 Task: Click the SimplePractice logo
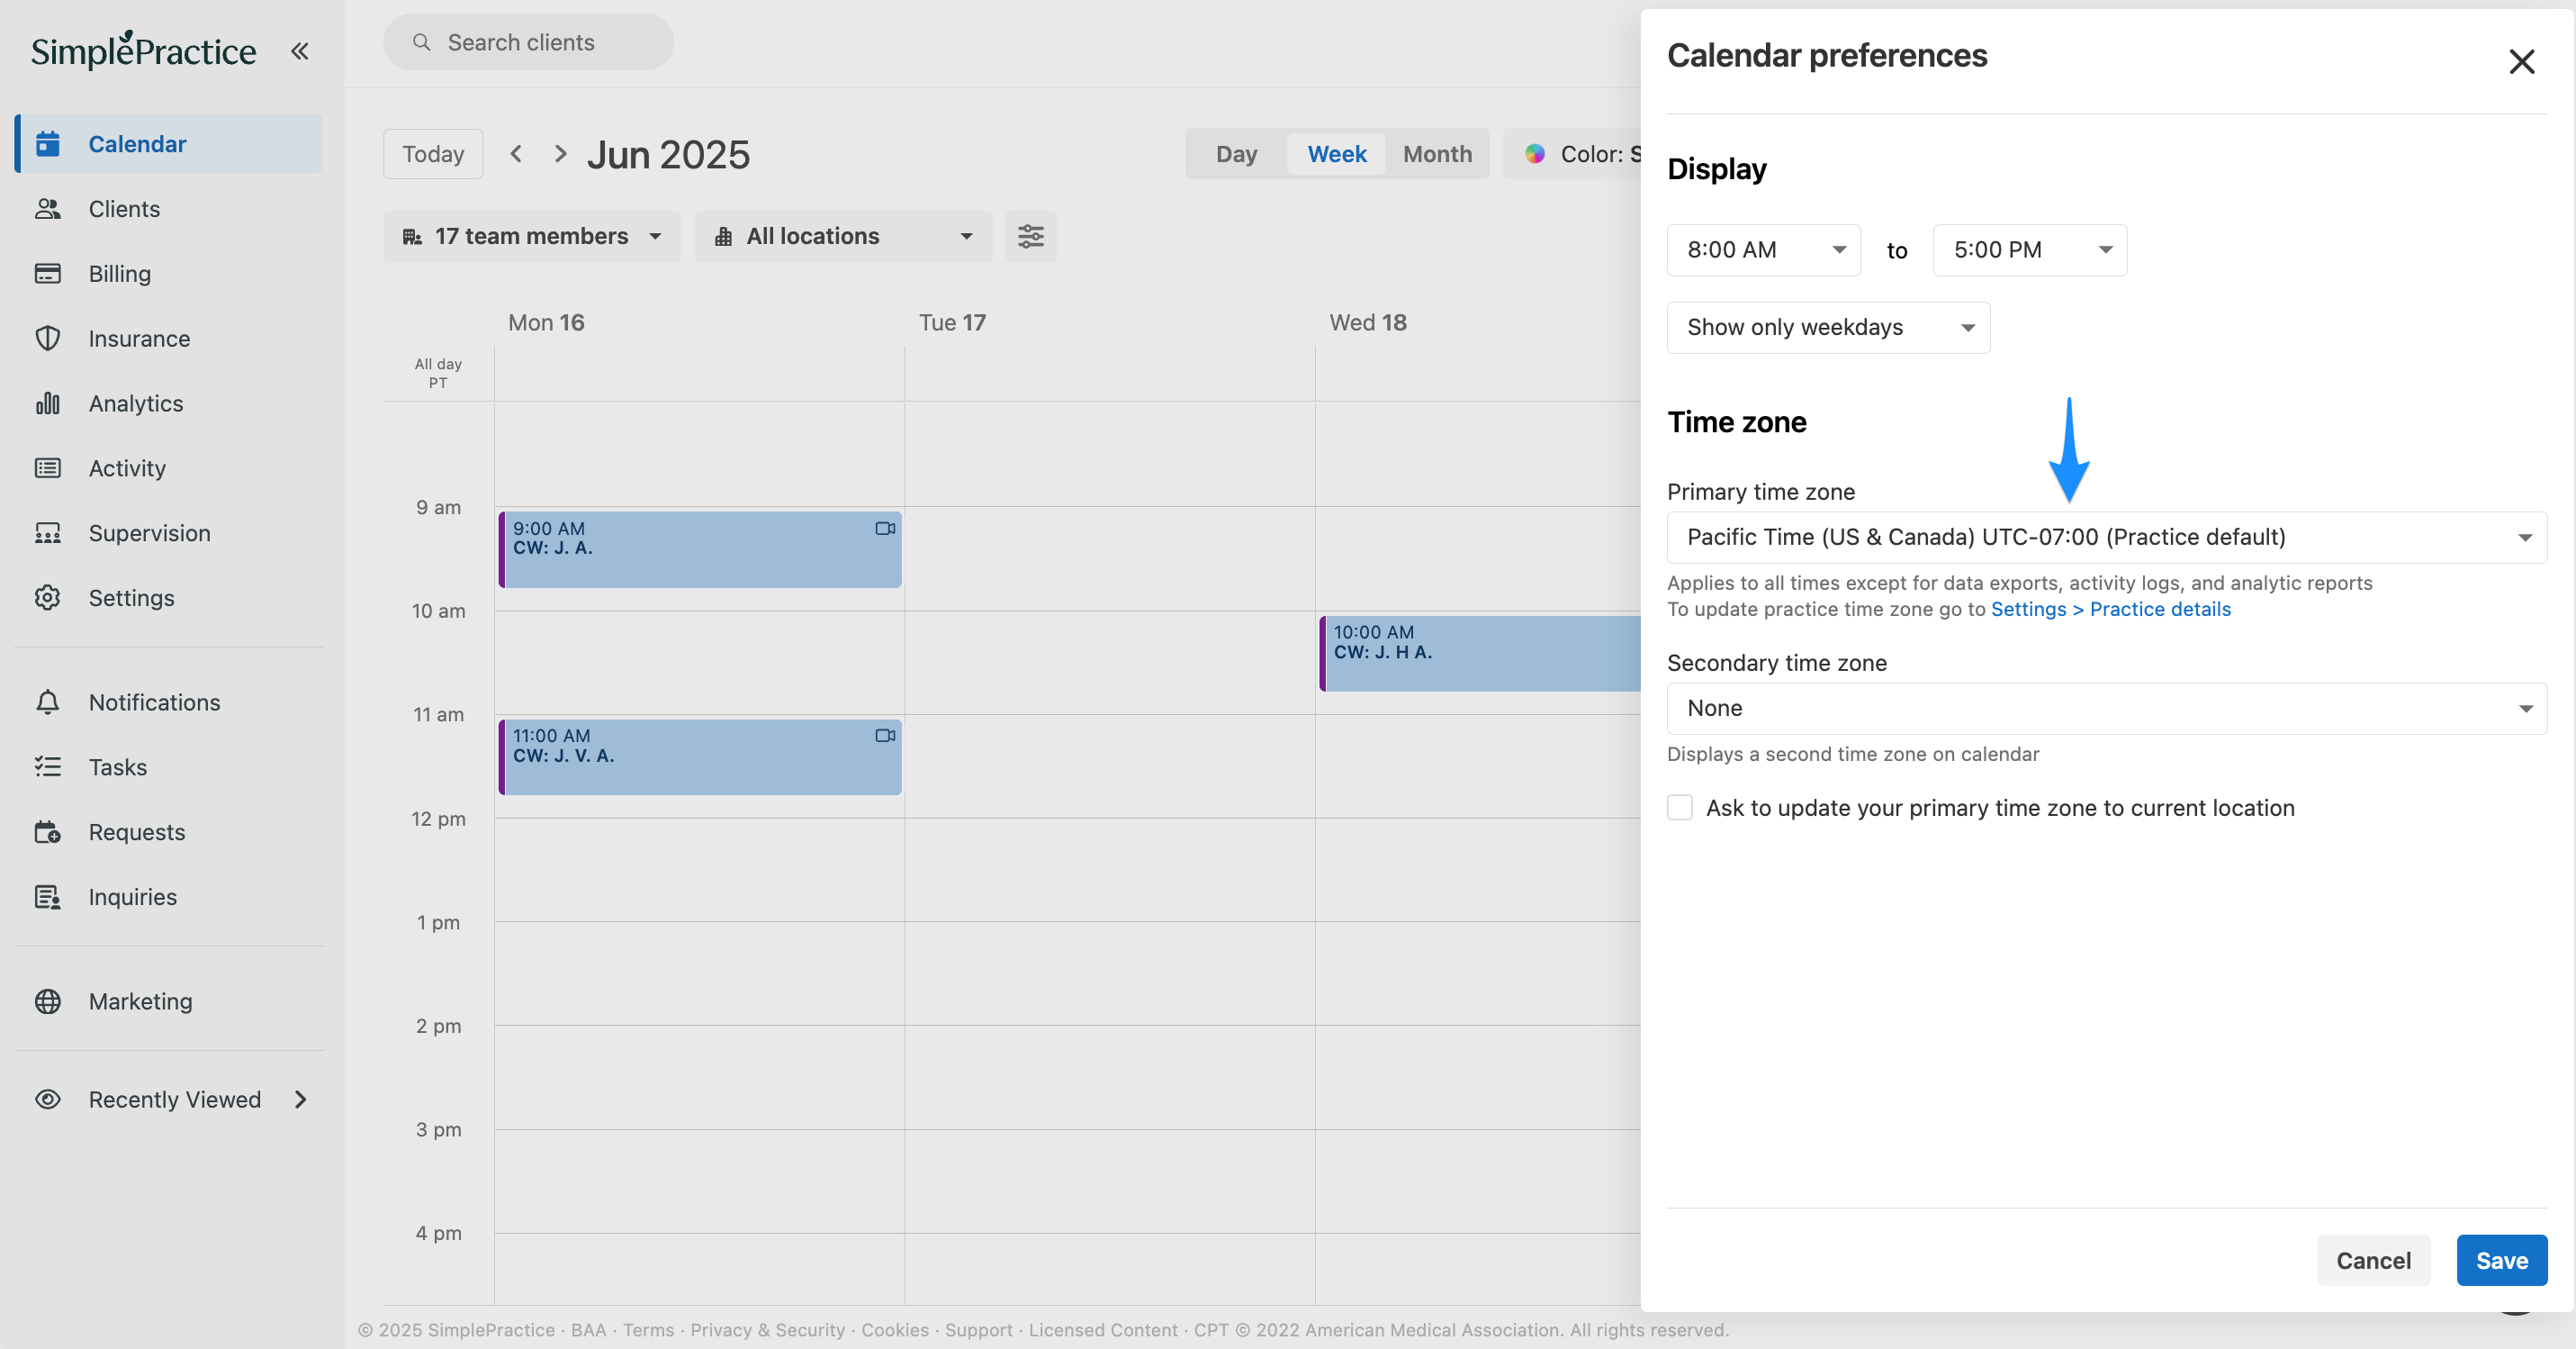(143, 50)
